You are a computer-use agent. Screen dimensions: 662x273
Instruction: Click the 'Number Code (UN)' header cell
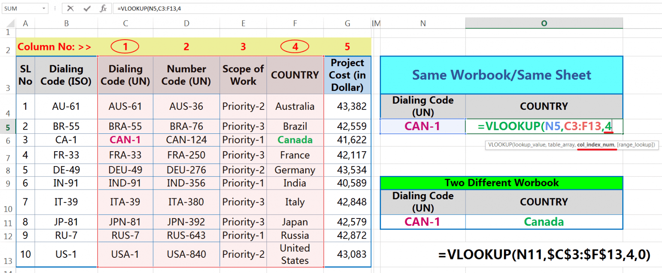coord(187,75)
